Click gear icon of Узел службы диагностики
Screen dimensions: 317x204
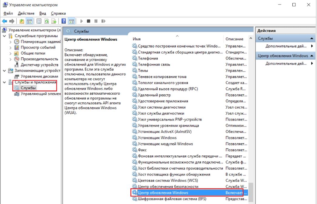click(x=135, y=113)
